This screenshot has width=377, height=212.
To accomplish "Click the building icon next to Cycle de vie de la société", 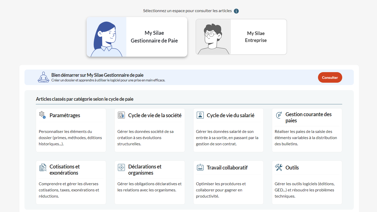I will click(121, 115).
